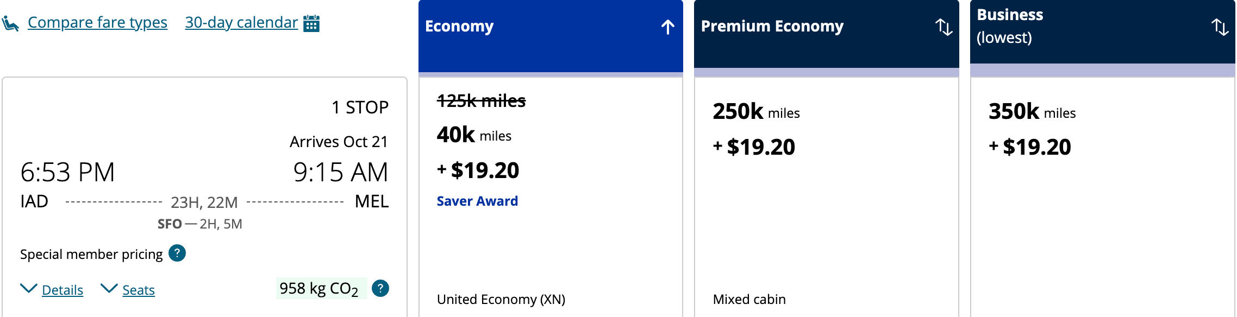Expand the flight Details chevron
This screenshot has width=1237, height=317.
coord(29,288)
